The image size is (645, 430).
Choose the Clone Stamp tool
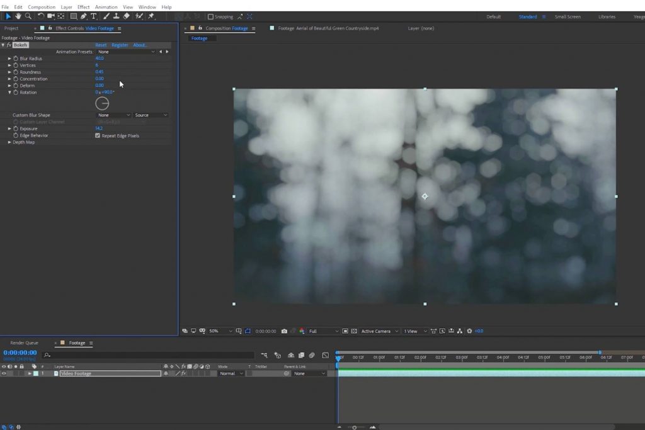click(117, 16)
